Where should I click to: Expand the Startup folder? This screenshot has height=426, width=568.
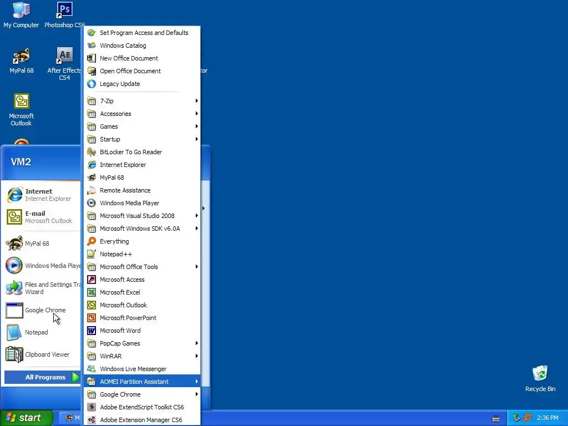(142, 139)
